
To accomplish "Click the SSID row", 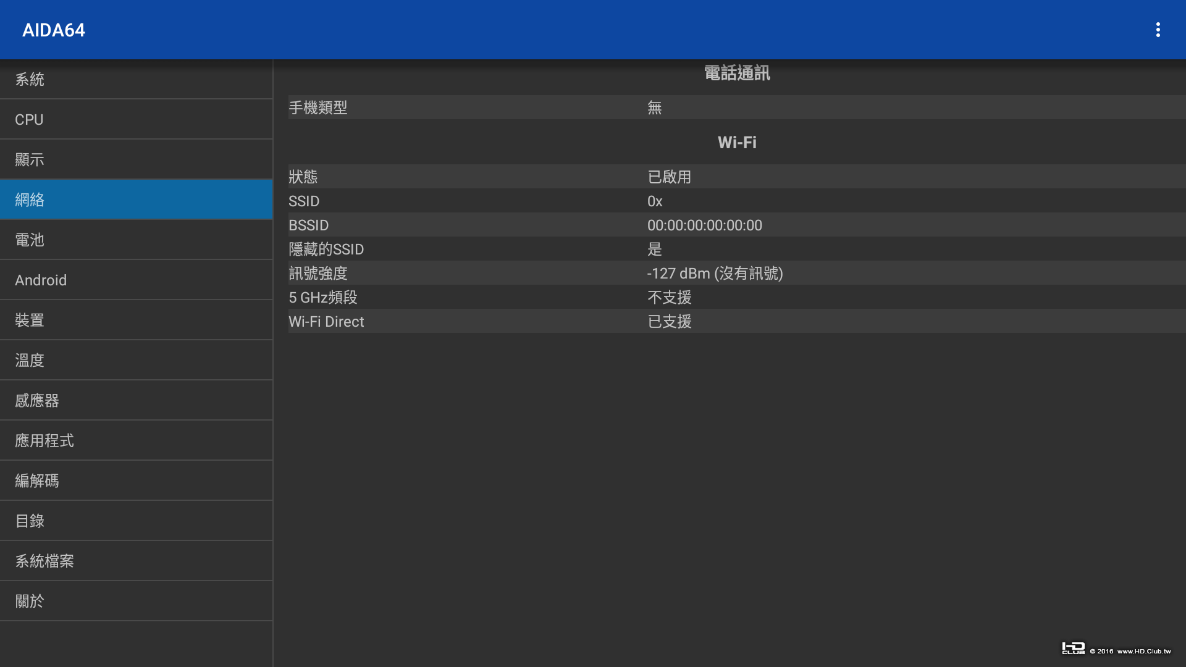I will (735, 201).
